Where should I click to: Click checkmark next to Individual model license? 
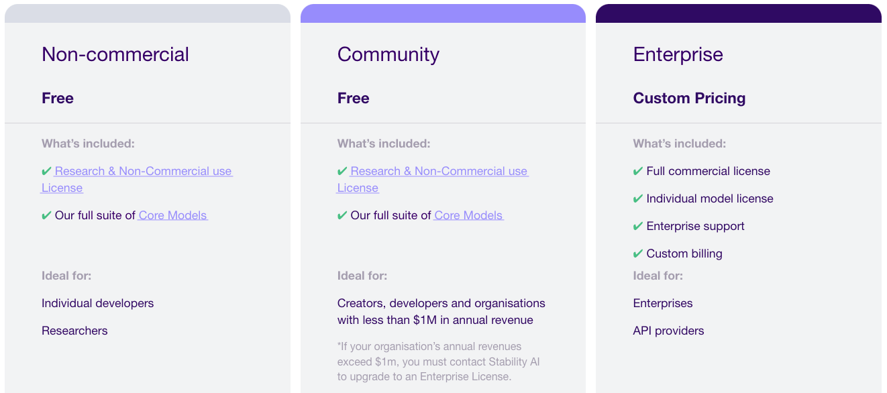coord(638,199)
